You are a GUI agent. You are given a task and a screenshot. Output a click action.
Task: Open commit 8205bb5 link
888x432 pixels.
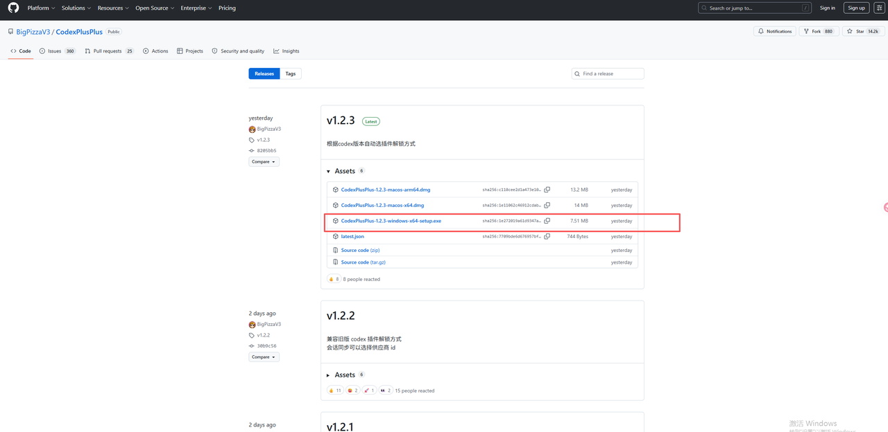click(266, 150)
